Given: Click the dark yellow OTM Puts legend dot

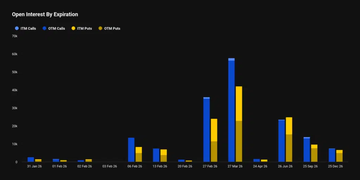Looking at the screenshot, I should click(x=101, y=28).
